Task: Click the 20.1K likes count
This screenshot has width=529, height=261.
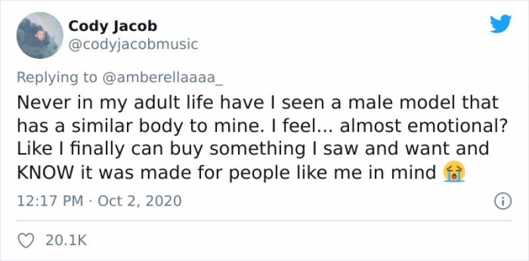Action: (65, 241)
